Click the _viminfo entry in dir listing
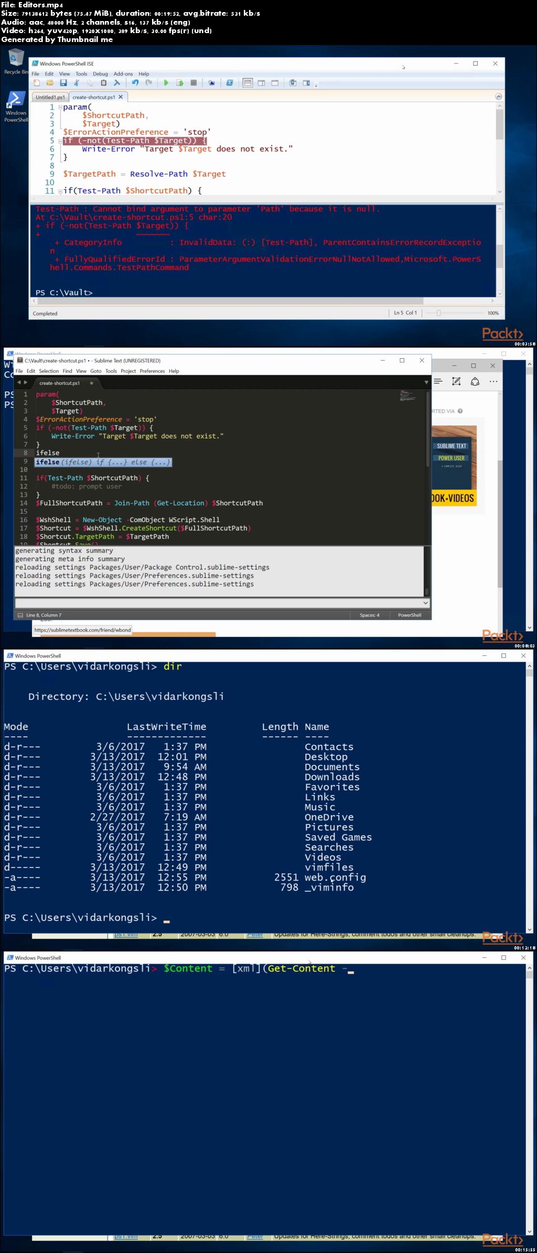This screenshot has width=537, height=1253. click(x=329, y=887)
